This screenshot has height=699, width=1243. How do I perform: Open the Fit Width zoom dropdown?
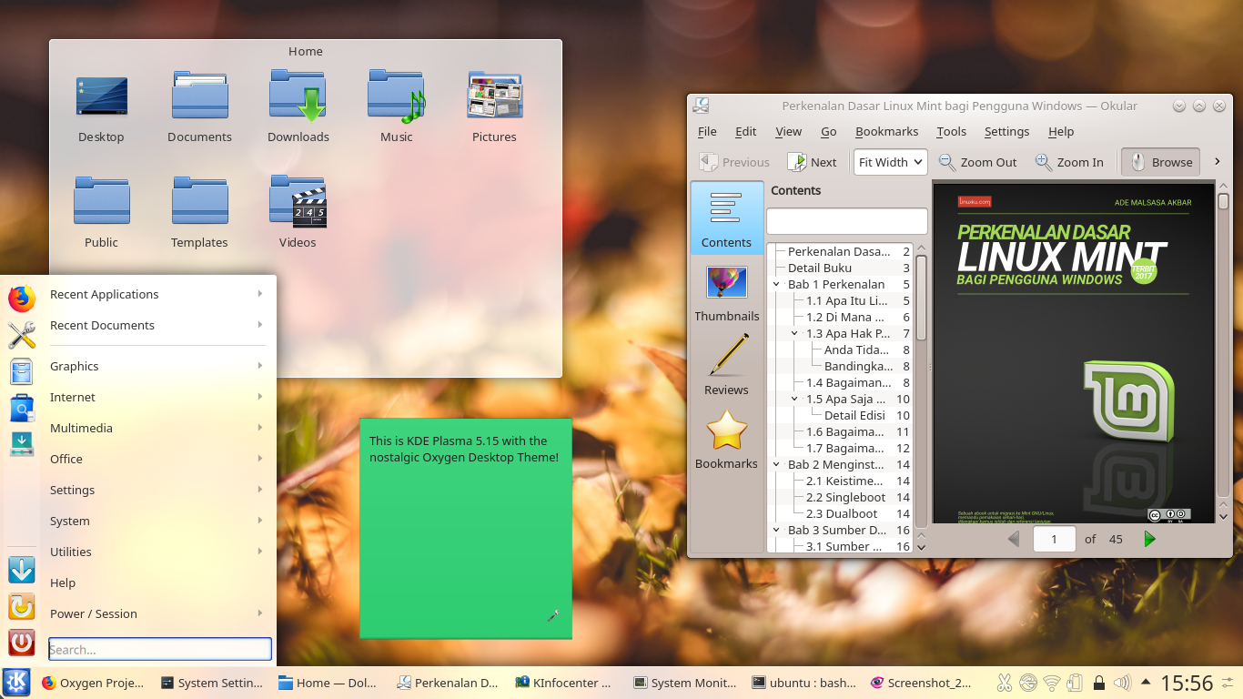pyautogui.click(x=890, y=162)
